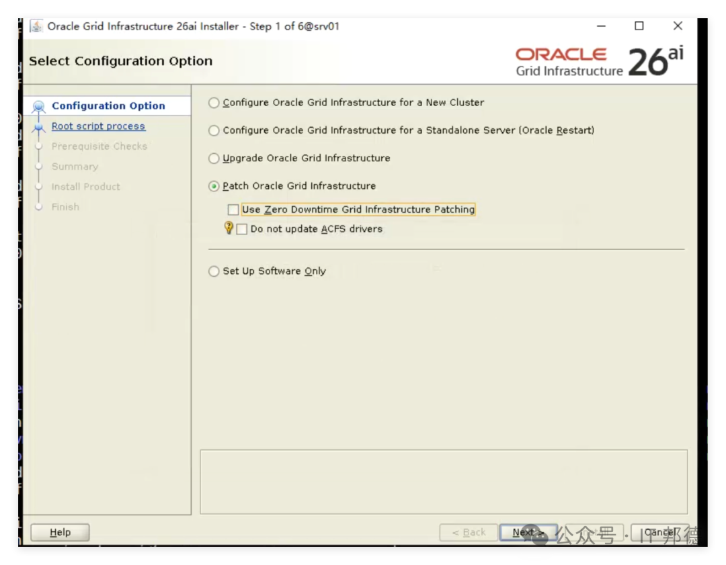Viewport: 726px width, 565px height.
Task: Enable Use Zero Downtime Grid Infrastructure Patching
Action: [233, 210]
